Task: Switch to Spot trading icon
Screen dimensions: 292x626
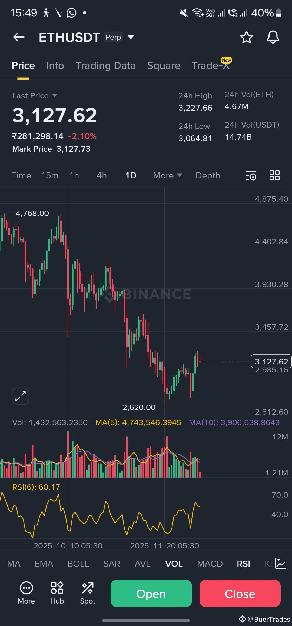Action: point(88,594)
